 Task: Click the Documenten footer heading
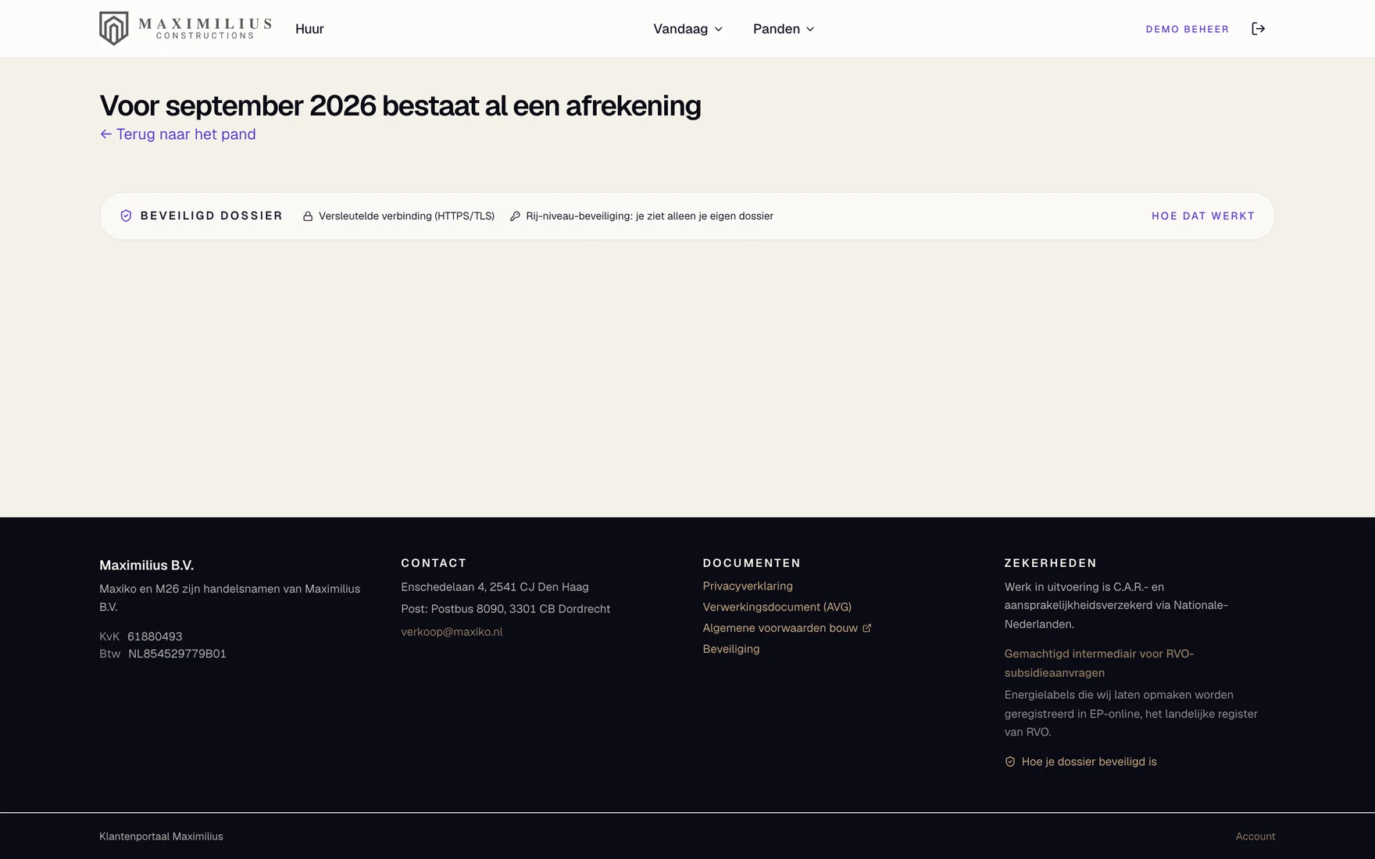pos(752,563)
